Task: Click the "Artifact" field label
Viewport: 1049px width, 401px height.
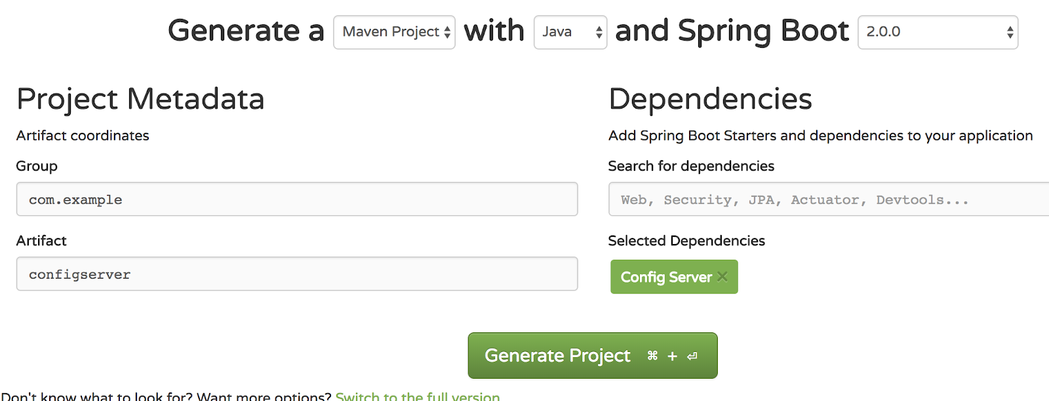Action: point(41,241)
